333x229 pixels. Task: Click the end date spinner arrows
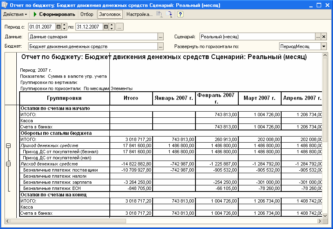[x=112, y=27]
